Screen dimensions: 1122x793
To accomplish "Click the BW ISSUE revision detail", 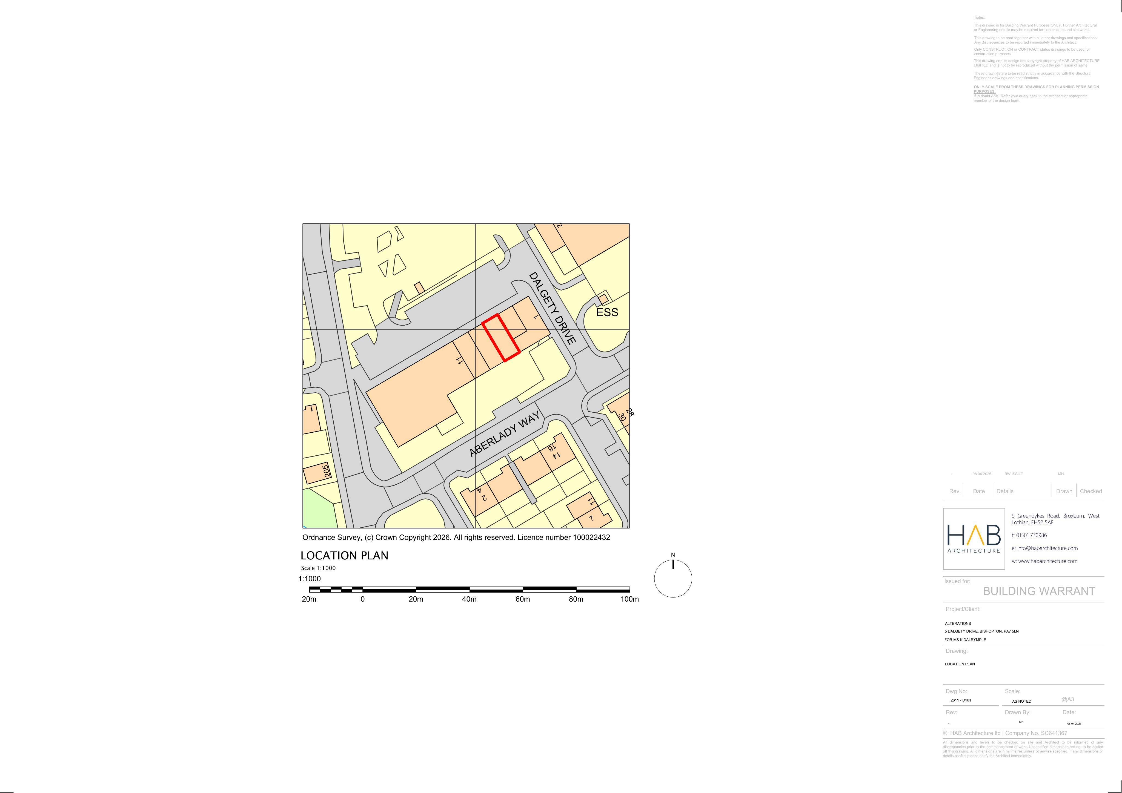I will pyautogui.click(x=1014, y=474).
